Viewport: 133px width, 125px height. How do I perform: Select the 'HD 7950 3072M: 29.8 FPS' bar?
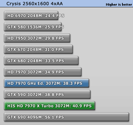click(37, 38)
